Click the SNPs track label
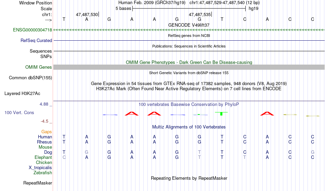 [x=46, y=56]
